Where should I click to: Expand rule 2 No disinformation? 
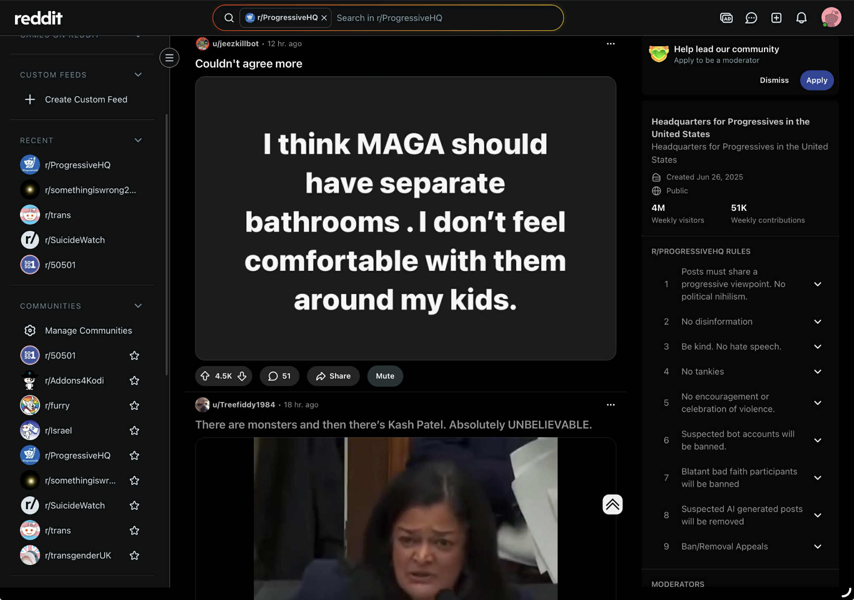point(817,322)
